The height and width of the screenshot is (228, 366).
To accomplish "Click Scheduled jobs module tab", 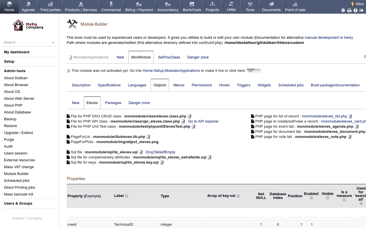I will (x=291, y=85).
